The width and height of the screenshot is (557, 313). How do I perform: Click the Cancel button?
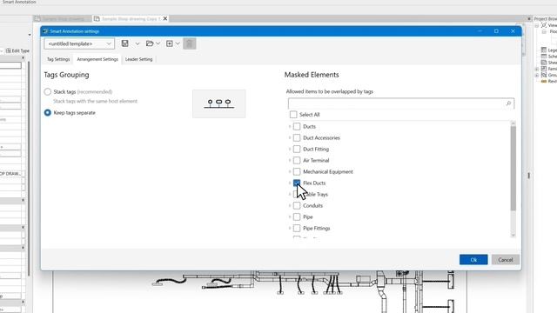pyautogui.click(x=505, y=260)
